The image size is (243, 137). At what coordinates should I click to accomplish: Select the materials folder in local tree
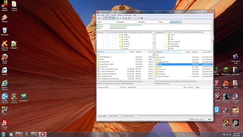point(127,37)
